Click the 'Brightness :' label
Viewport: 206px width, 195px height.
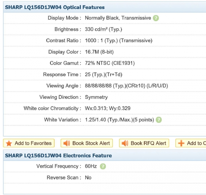pyautogui.click(x=68, y=29)
